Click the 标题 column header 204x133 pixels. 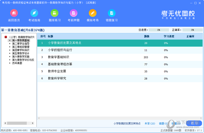pyautogui.click(x=50, y=36)
